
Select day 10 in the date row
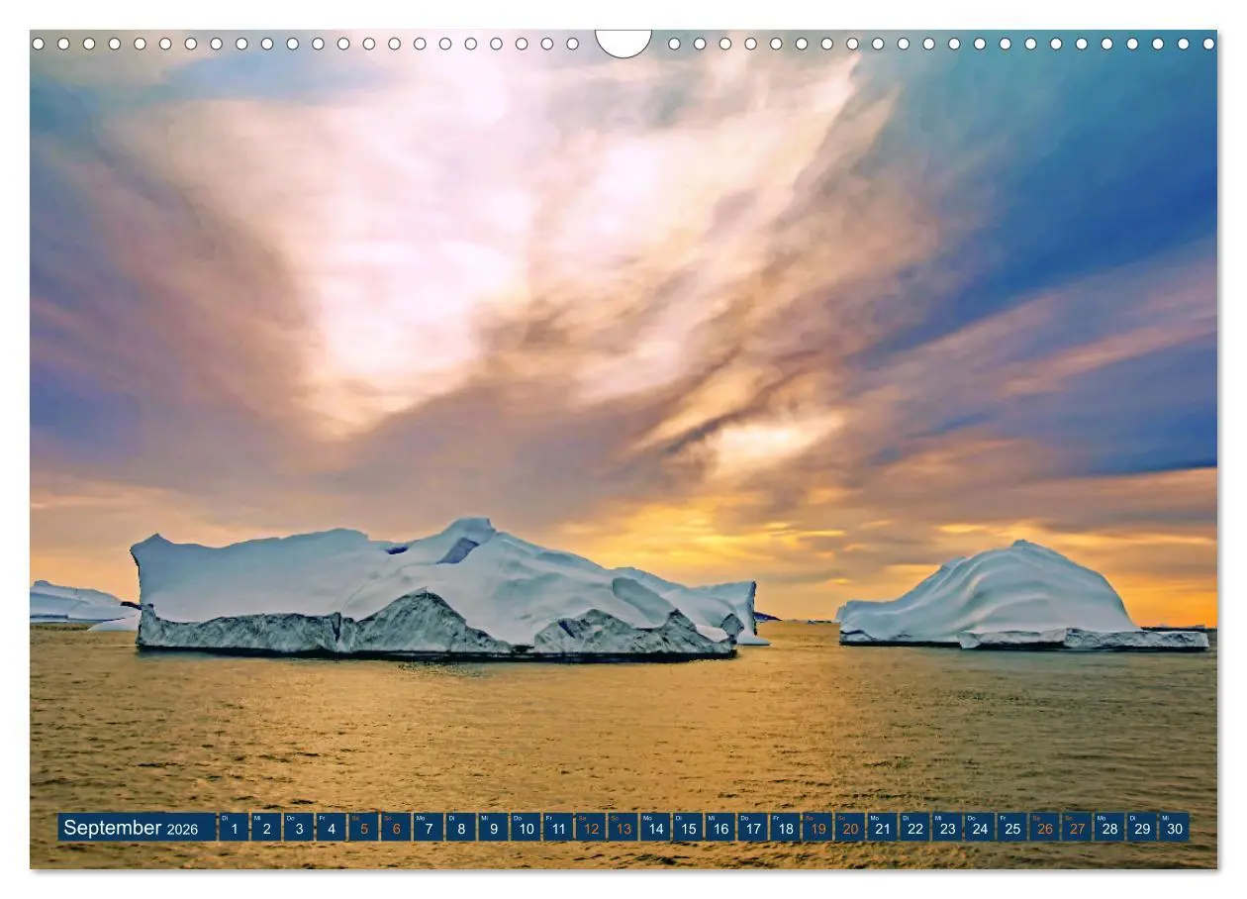coord(526,828)
